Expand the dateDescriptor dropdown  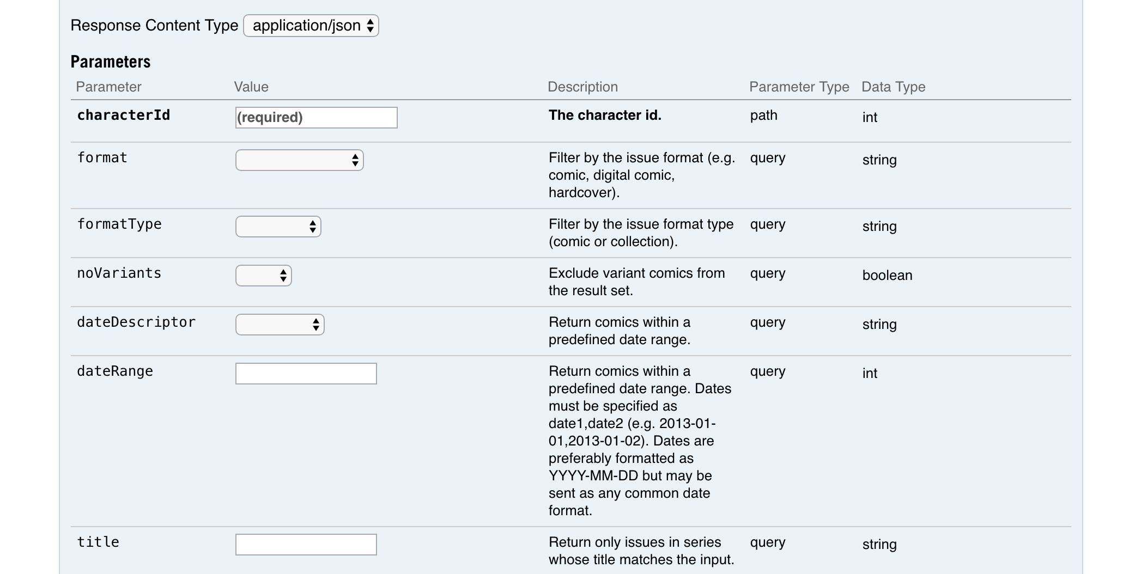point(280,325)
